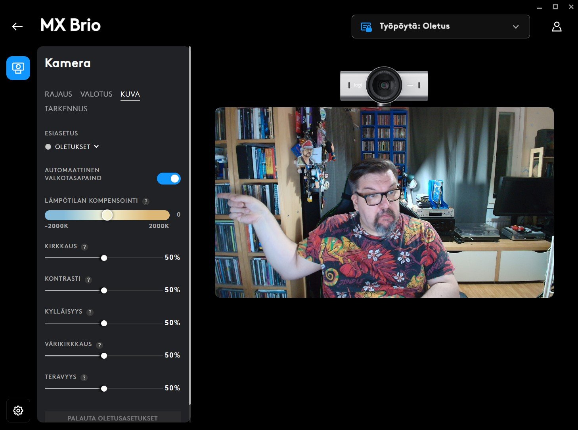Click Palauta oletusasetukset button
Viewport: 578px width, 430px height.
(x=113, y=418)
